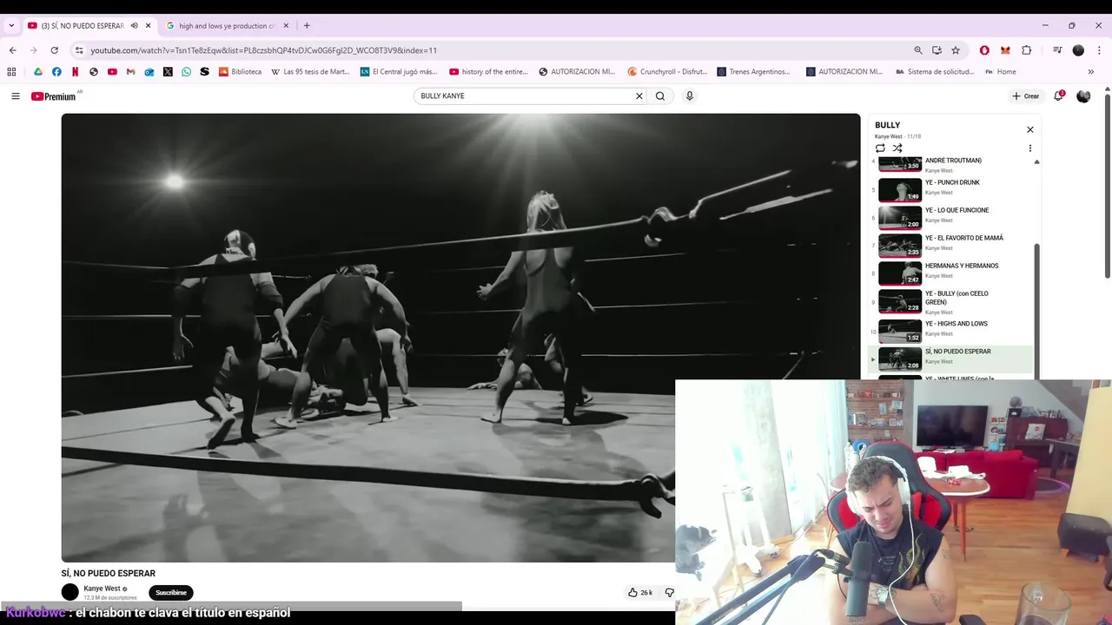Open the media controls toolbar icon
The height and width of the screenshot is (625, 1112).
pos(1057,50)
